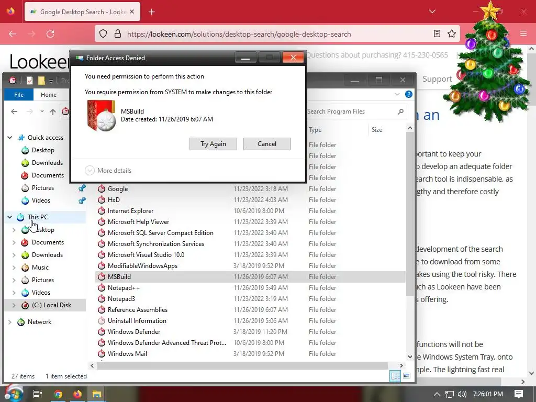Select the HxD folder
The image size is (536, 402).
tap(114, 199)
